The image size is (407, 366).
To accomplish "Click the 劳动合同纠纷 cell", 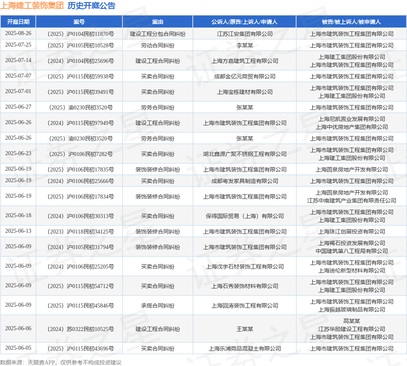I will pyautogui.click(x=157, y=45).
